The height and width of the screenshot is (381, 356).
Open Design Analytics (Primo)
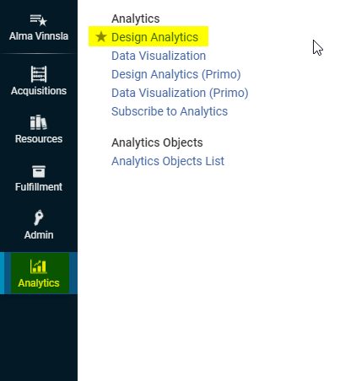(176, 74)
